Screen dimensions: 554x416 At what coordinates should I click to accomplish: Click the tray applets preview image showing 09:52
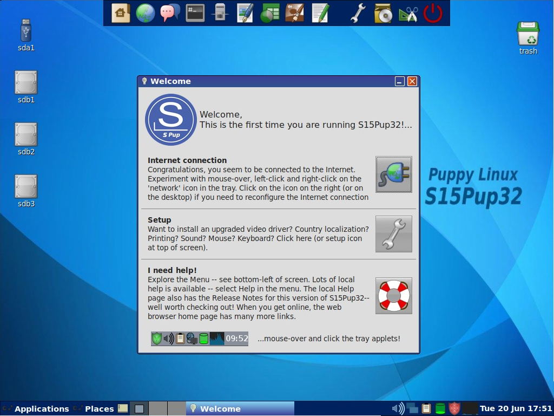coord(200,339)
